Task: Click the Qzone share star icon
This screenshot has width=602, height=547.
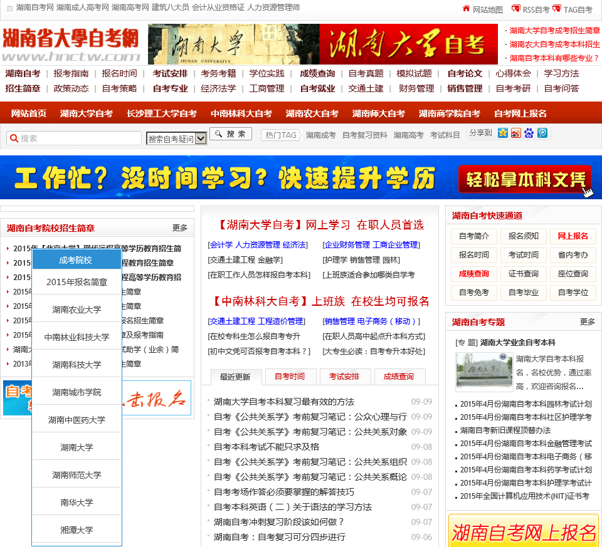Action: (502, 133)
